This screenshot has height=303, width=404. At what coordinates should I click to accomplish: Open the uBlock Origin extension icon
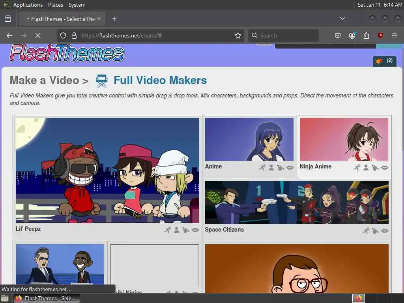tap(380, 36)
